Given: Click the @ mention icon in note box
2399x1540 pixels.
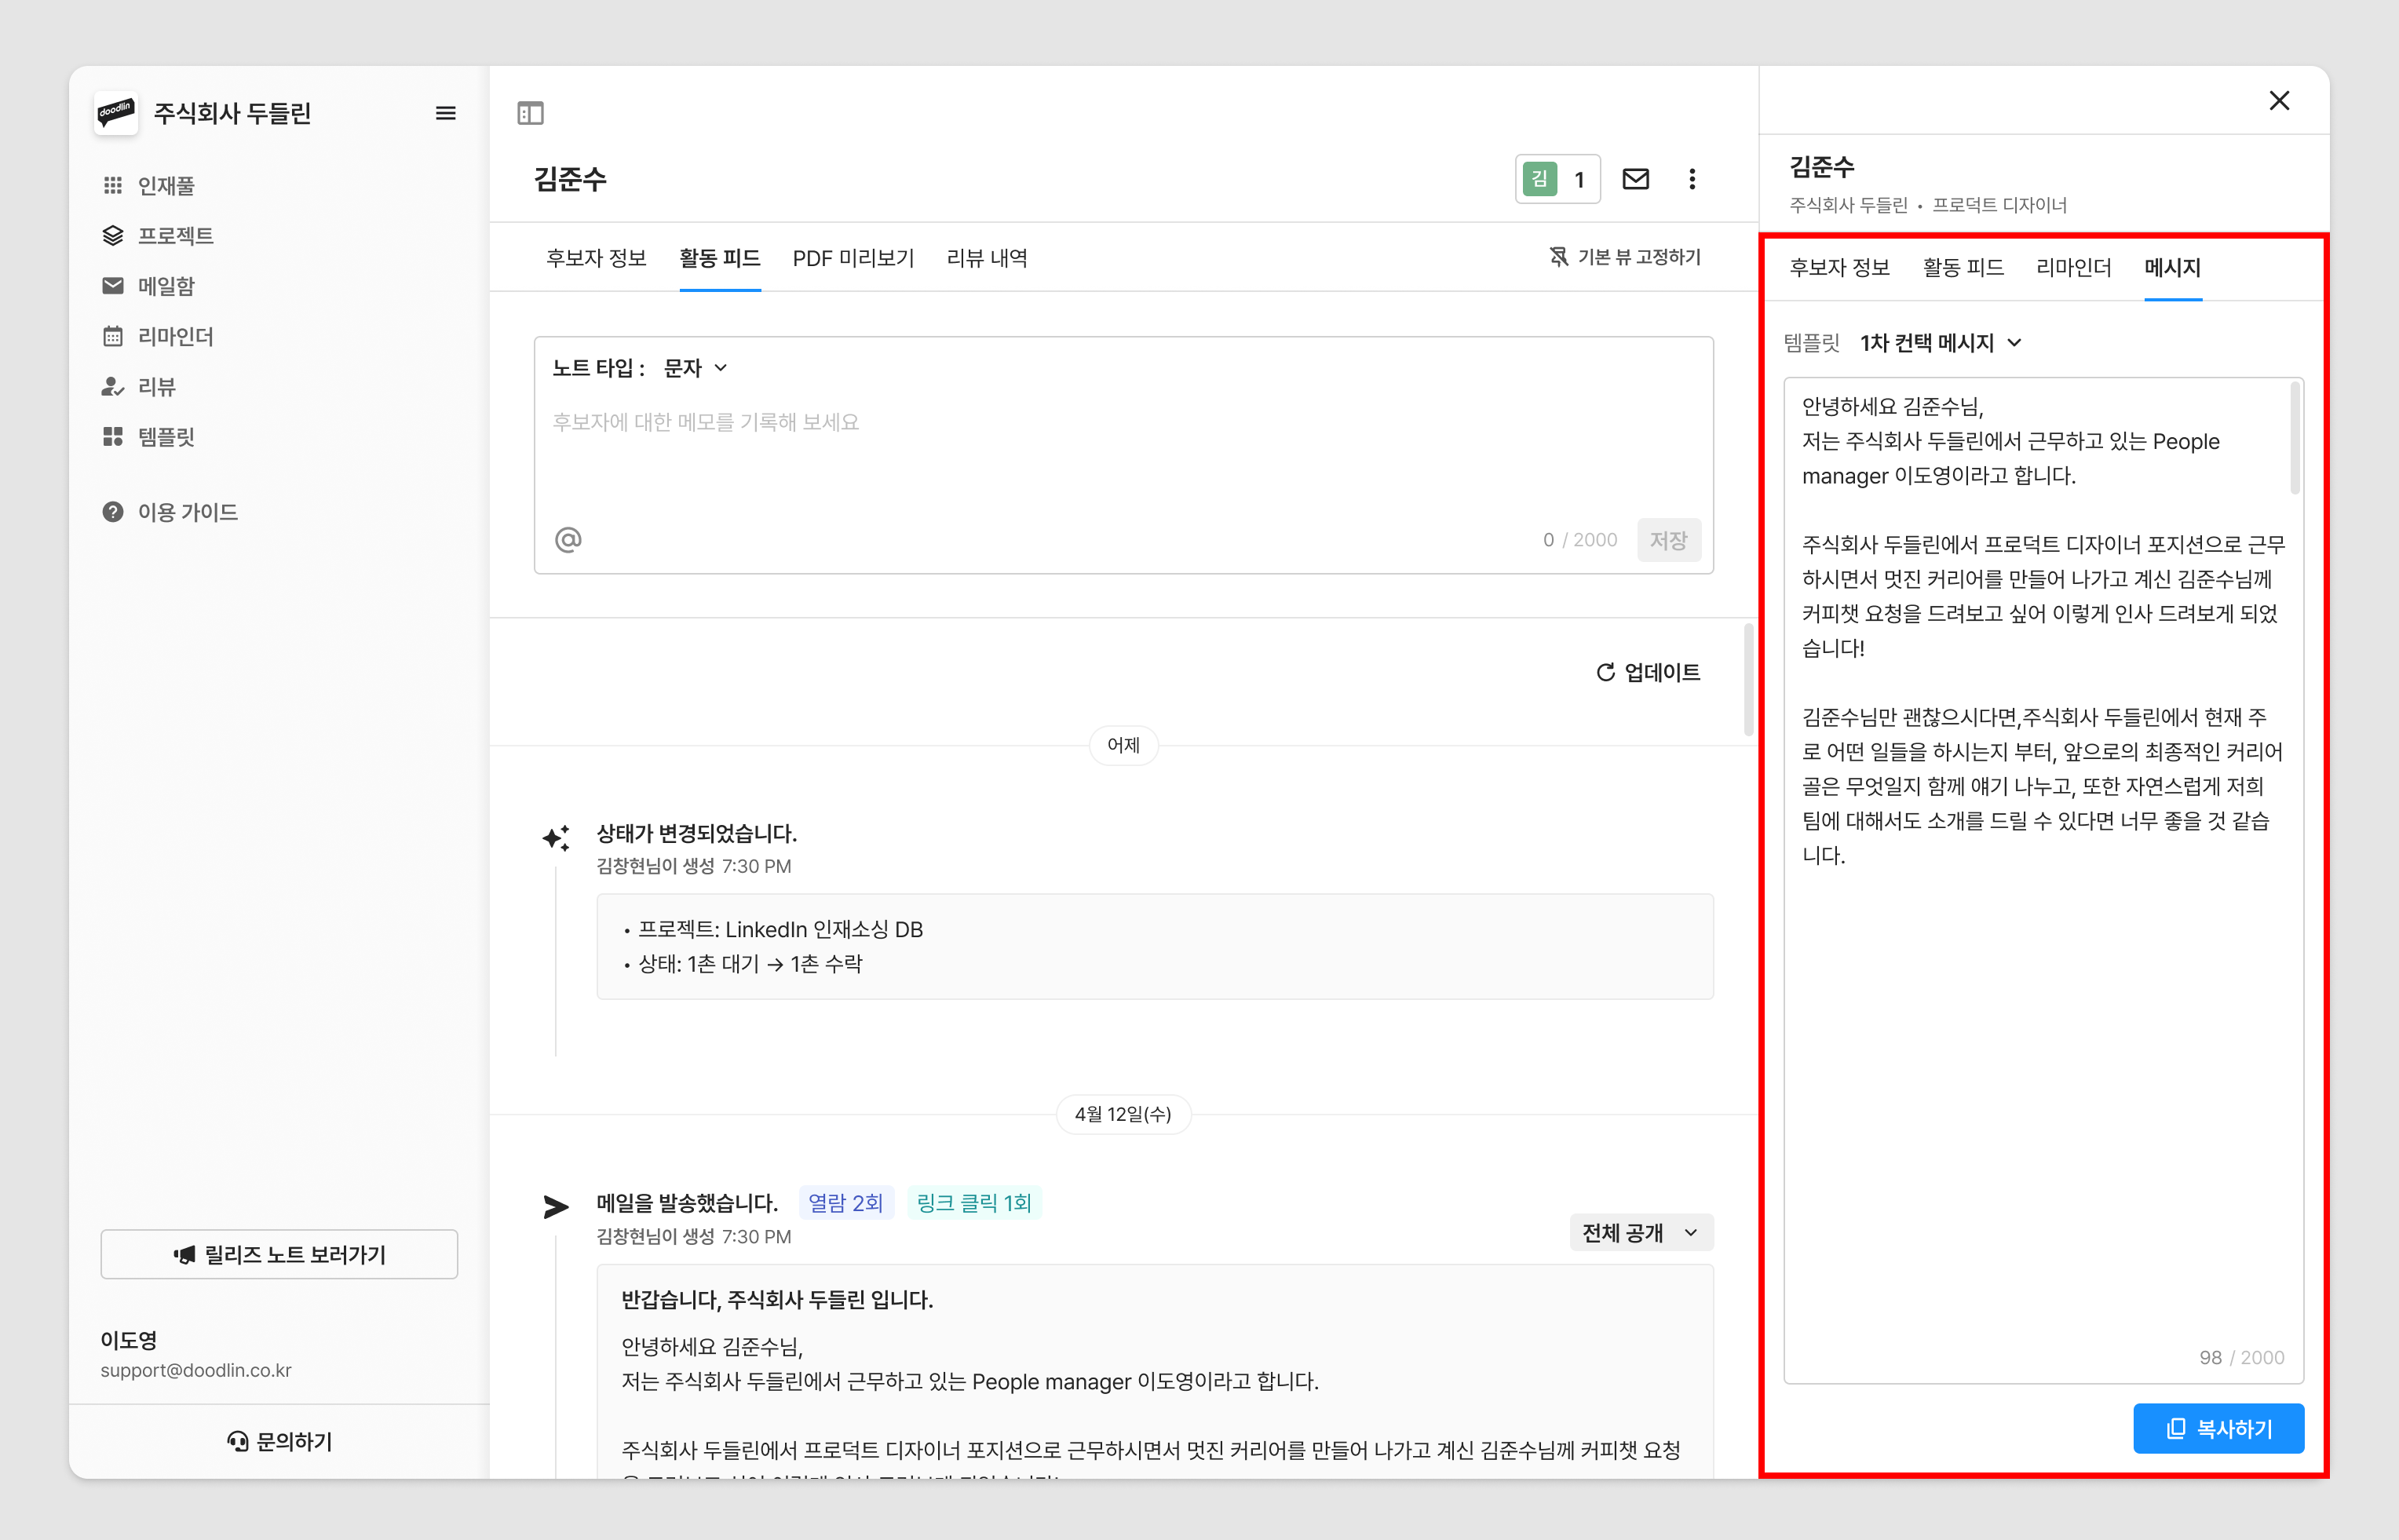Looking at the screenshot, I should click(x=568, y=540).
